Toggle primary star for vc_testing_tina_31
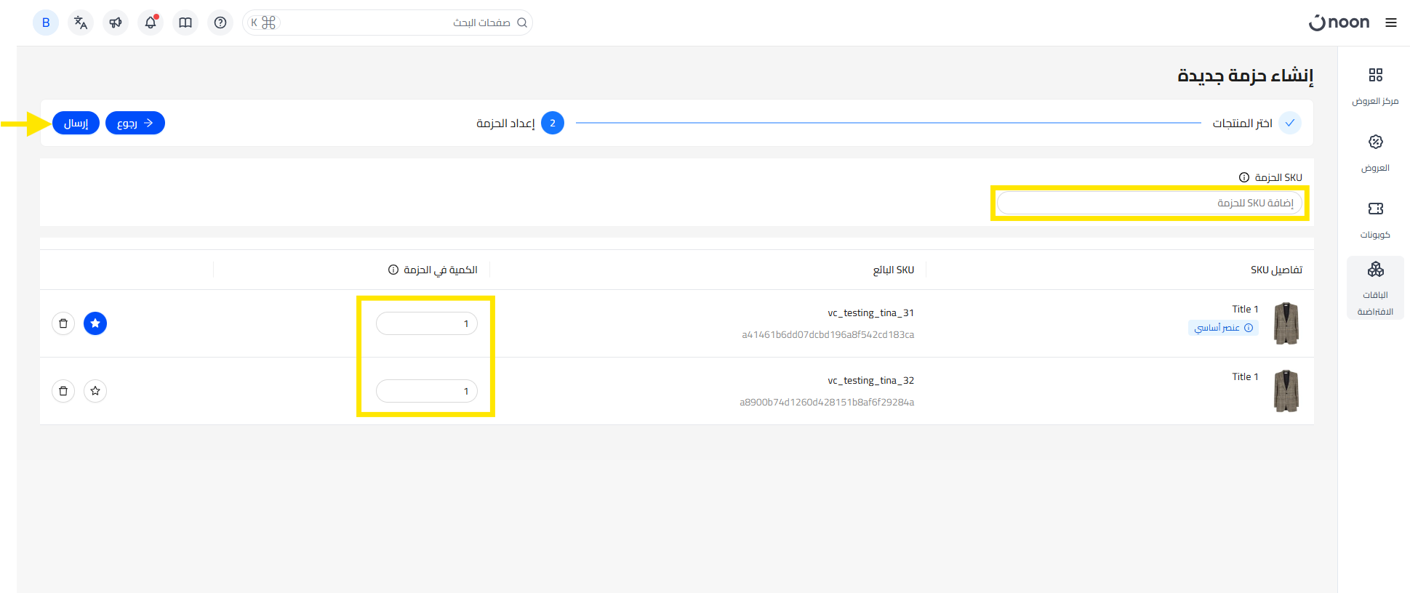This screenshot has height=593, width=1410. click(95, 323)
